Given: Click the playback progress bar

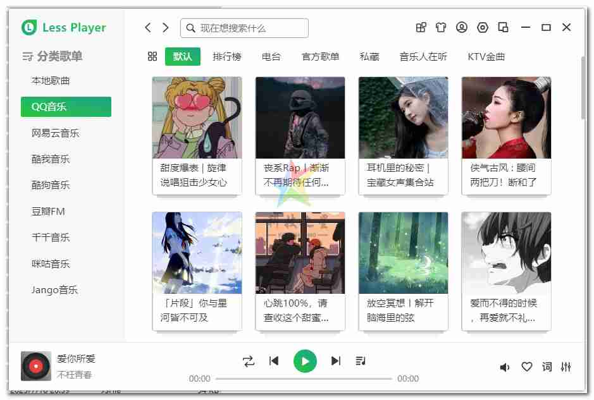Looking at the screenshot, I should click(x=304, y=379).
